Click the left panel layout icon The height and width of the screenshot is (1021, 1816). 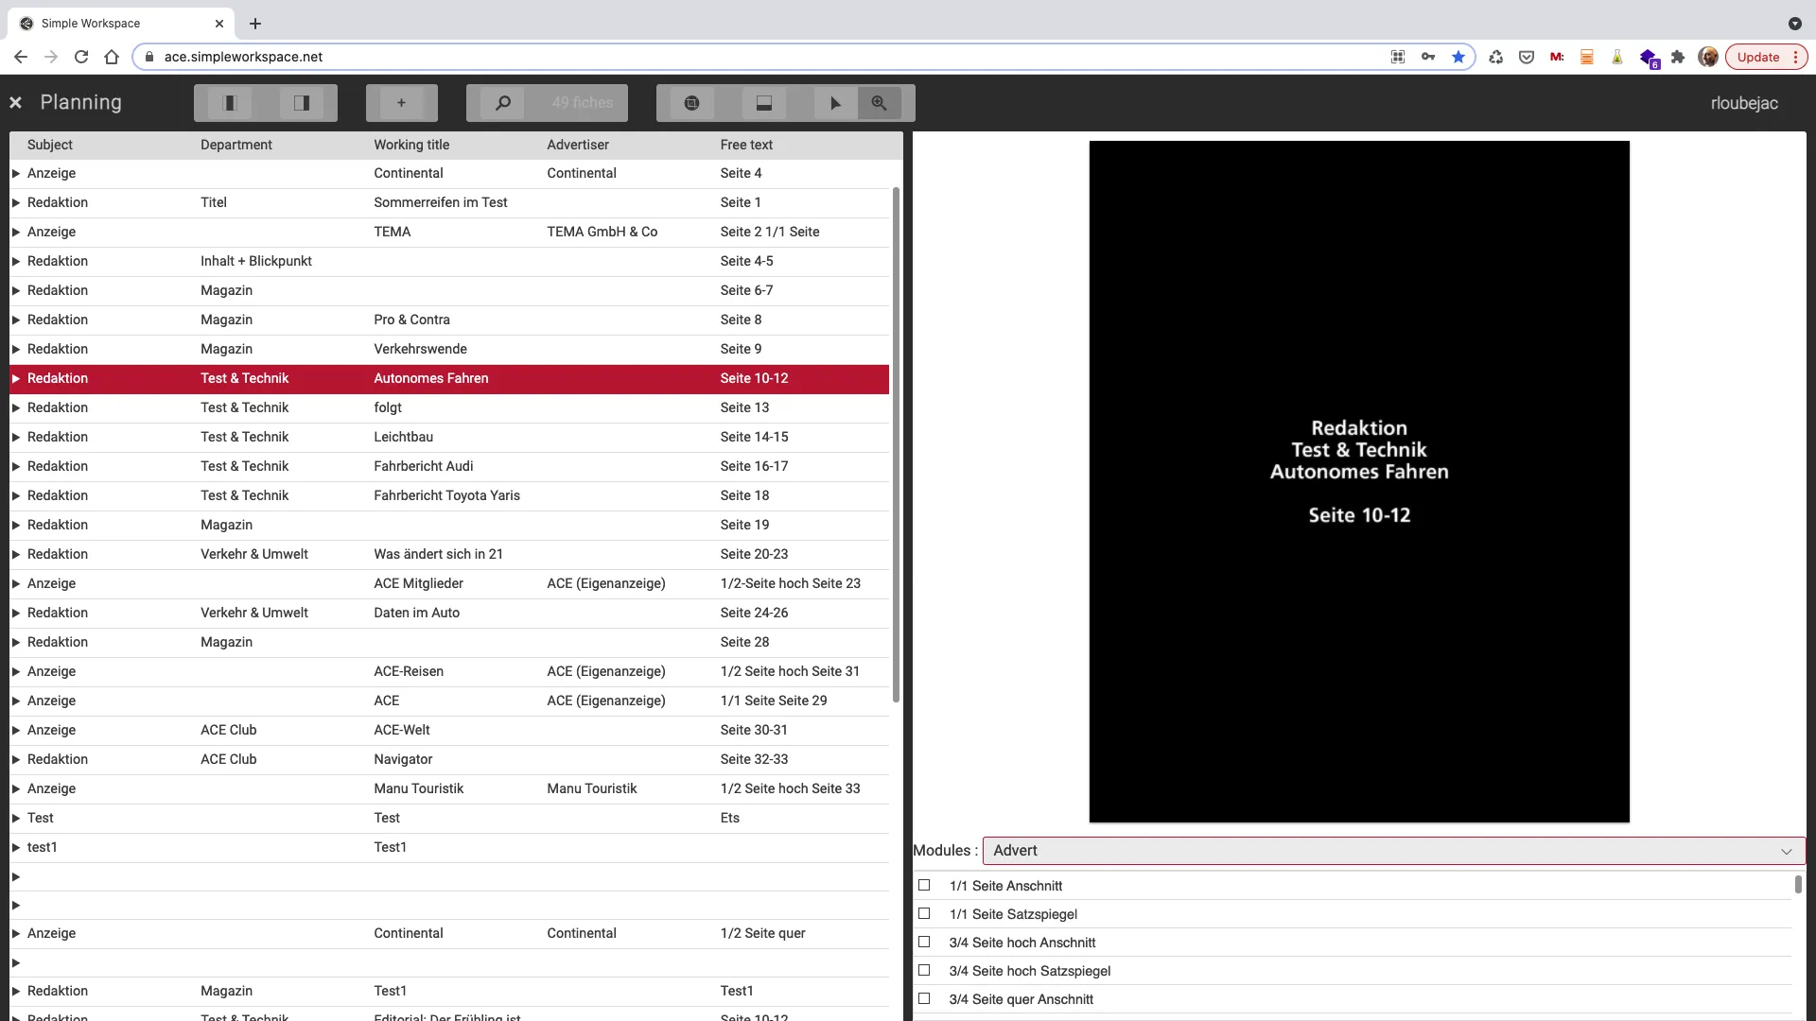pyautogui.click(x=230, y=103)
